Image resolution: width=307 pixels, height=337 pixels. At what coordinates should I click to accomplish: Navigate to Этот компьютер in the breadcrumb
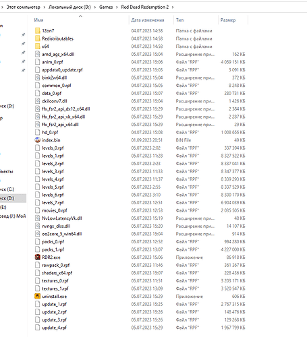(23, 7)
